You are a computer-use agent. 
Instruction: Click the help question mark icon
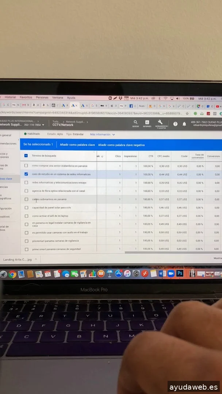click(175, 124)
